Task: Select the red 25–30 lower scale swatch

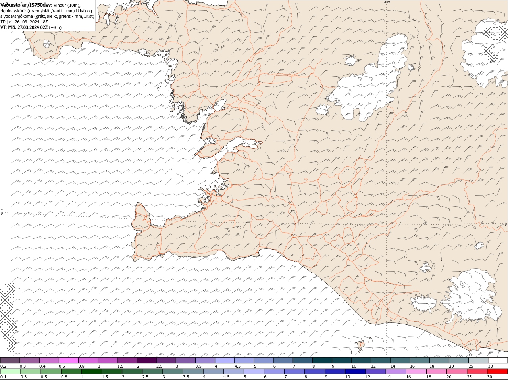Action: point(477,371)
